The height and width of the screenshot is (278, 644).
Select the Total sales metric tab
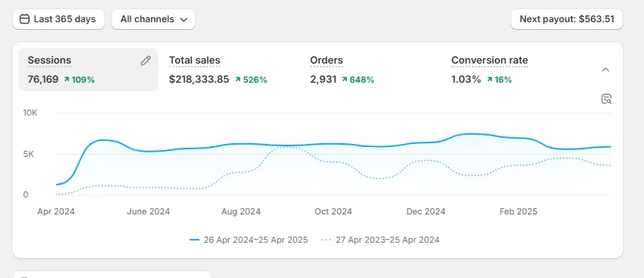(x=230, y=70)
